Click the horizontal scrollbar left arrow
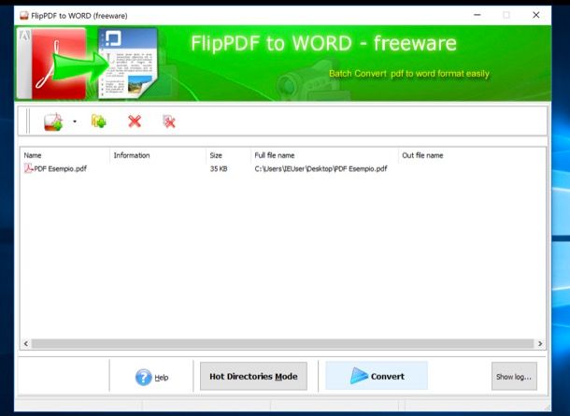 (x=26, y=344)
